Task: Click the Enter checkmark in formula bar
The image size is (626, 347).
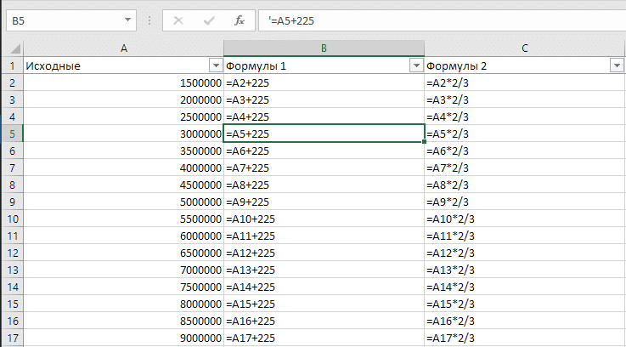Action: (x=208, y=20)
